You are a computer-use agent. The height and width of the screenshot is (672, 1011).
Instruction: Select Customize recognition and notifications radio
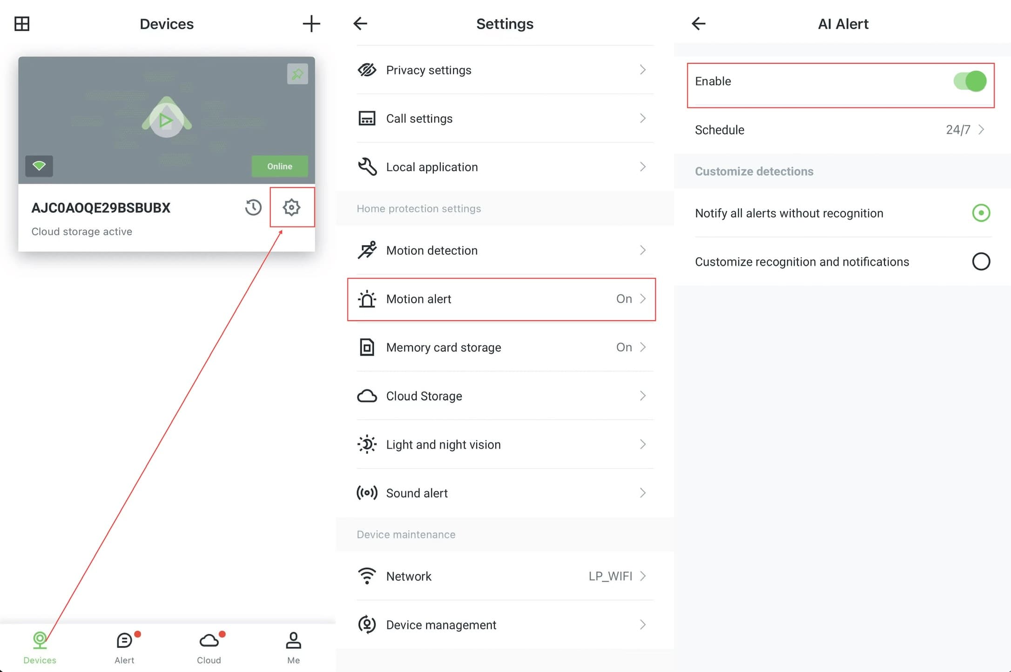[981, 261]
